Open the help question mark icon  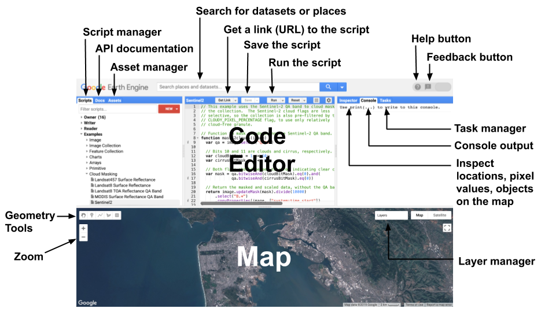point(417,87)
